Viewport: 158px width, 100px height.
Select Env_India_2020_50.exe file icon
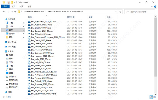29,59
